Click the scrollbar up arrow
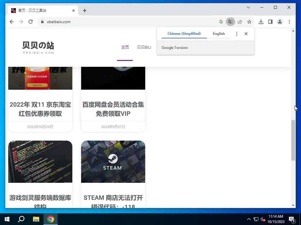Screen dimensions: 301x225 pyautogui.click(x=293, y=30)
